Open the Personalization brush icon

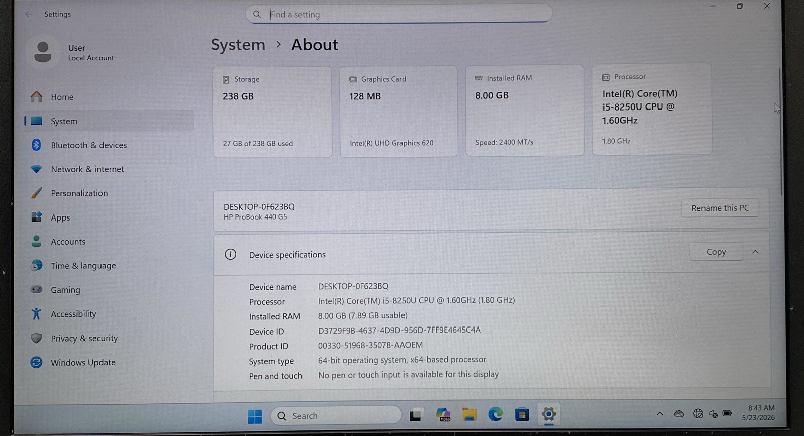coord(36,193)
